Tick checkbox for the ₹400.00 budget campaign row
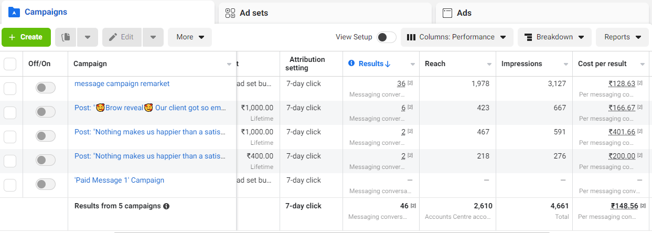 click(10, 161)
